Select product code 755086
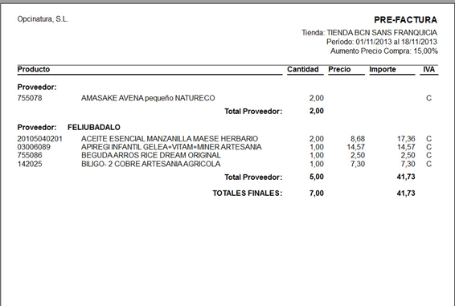 (x=30, y=156)
